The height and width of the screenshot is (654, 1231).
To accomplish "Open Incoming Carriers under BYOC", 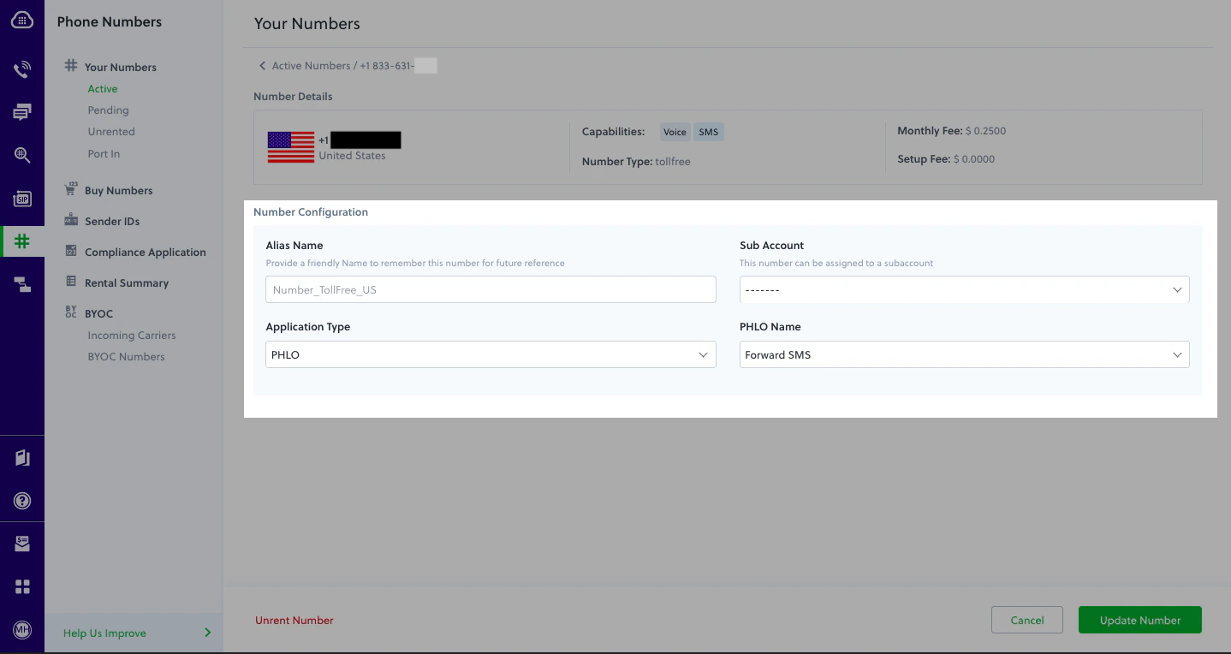I will (132, 336).
